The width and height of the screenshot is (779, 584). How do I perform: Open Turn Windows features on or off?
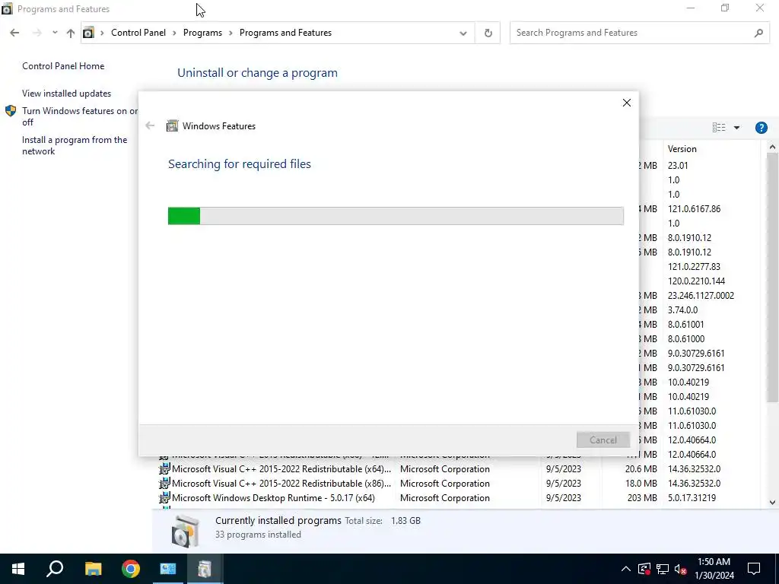[79, 116]
